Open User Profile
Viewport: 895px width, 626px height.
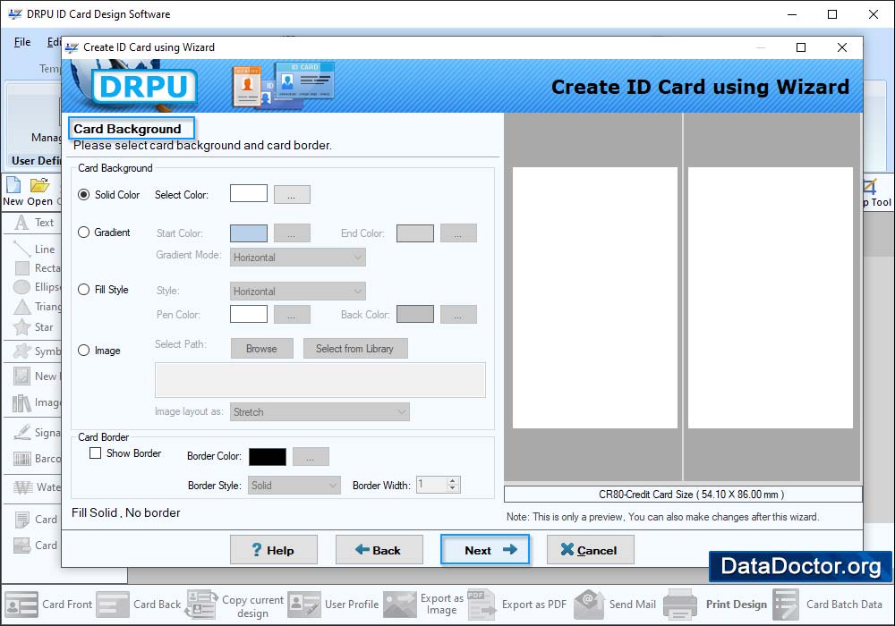coord(333,605)
